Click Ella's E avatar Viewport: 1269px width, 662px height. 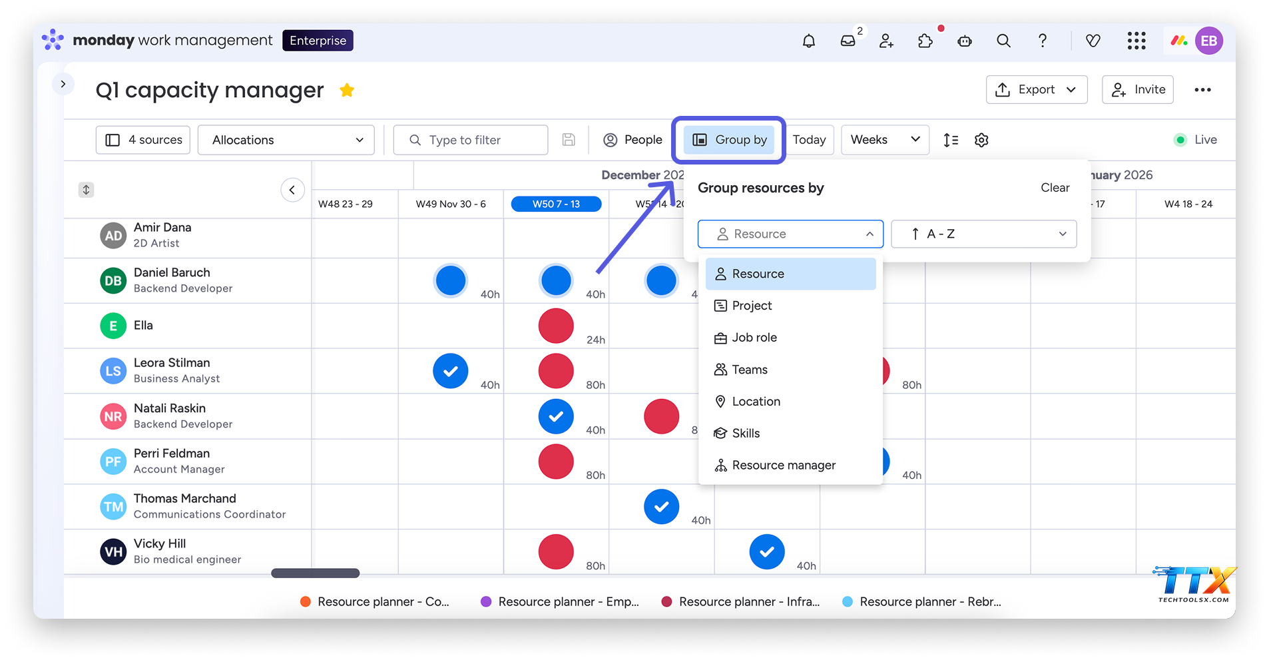[113, 326]
